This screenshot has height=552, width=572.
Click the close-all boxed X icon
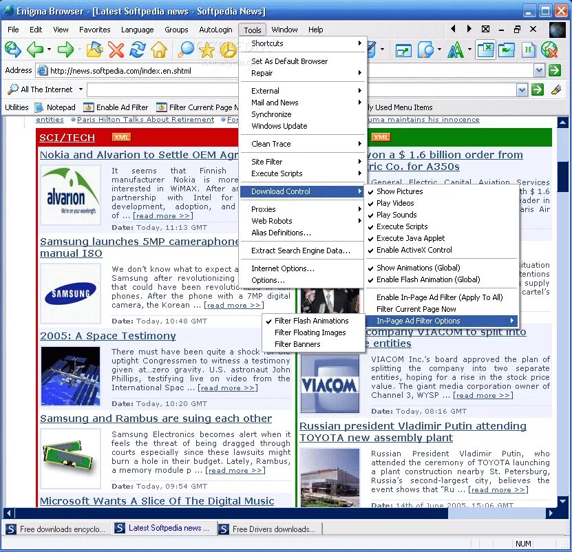click(x=485, y=29)
